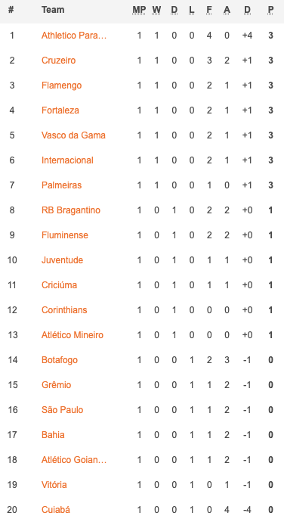View São Paulo team page
The image size is (284, 522).
[62, 410]
